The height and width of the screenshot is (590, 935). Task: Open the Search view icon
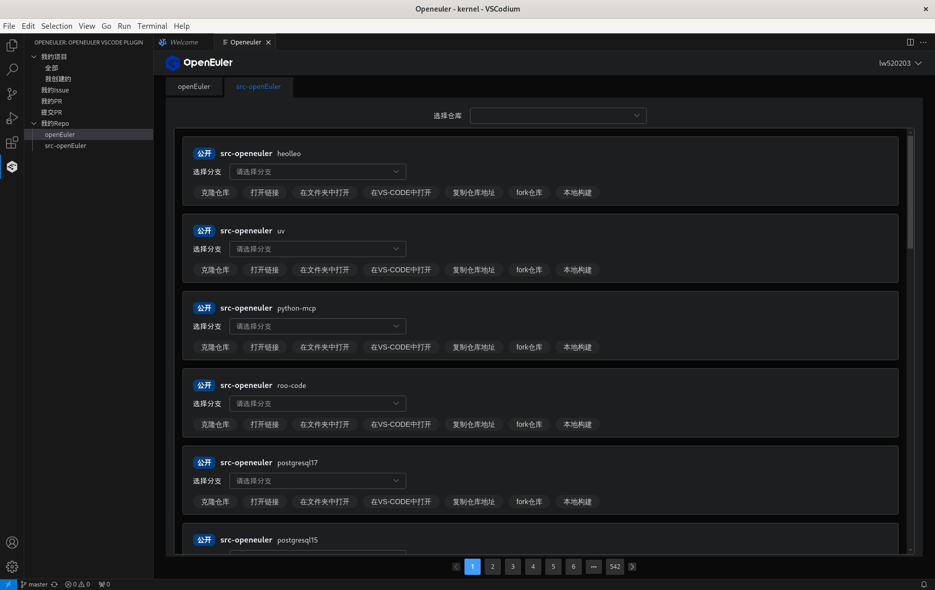coord(12,70)
